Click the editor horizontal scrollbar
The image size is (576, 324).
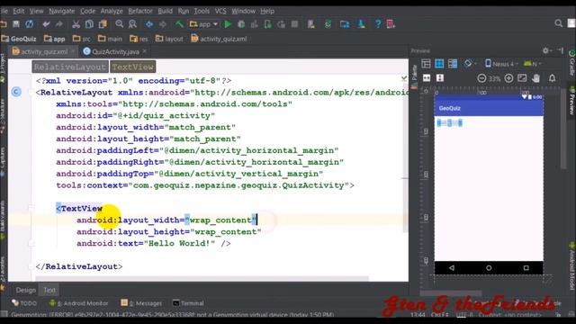click(x=202, y=278)
